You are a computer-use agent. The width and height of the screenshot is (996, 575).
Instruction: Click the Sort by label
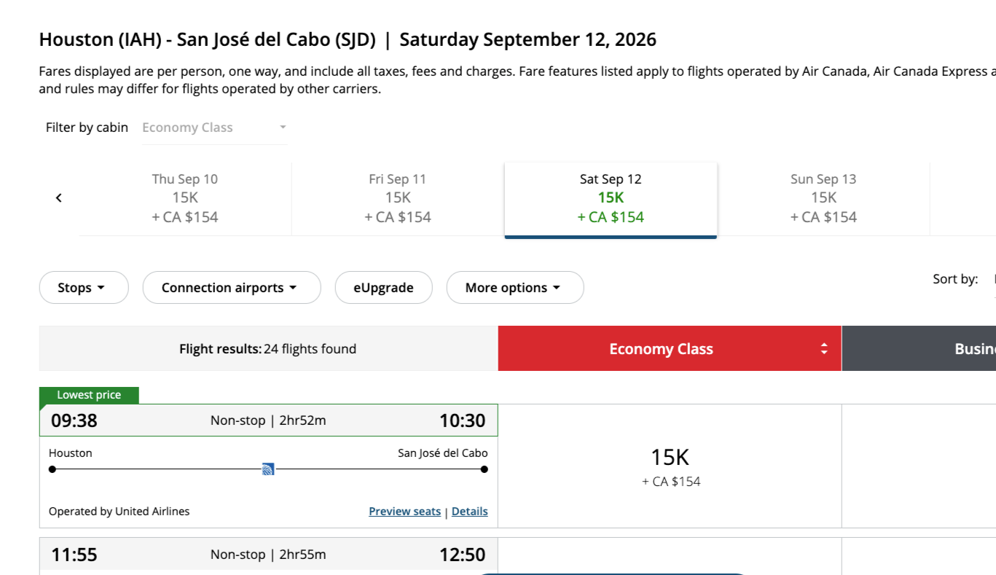click(955, 279)
